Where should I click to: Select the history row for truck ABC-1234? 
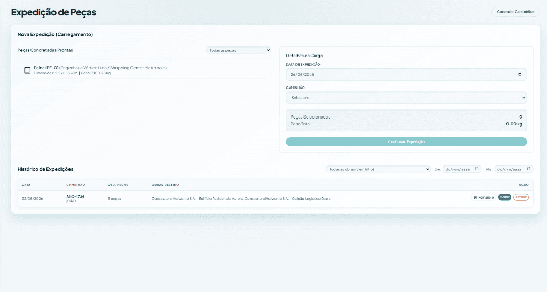(275, 198)
